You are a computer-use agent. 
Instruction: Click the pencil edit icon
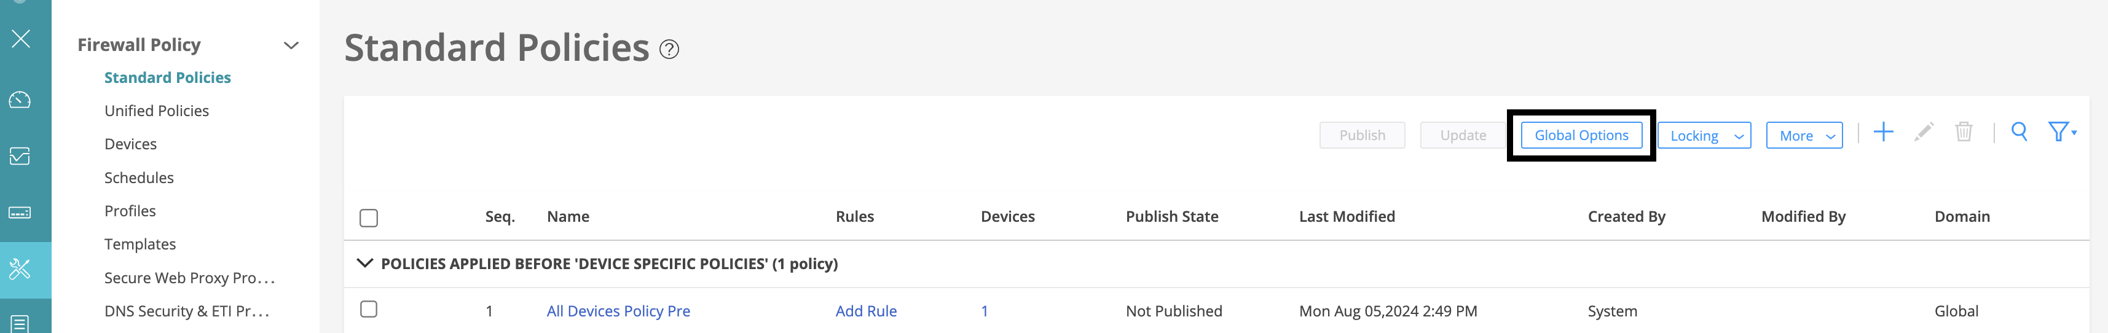click(1923, 133)
